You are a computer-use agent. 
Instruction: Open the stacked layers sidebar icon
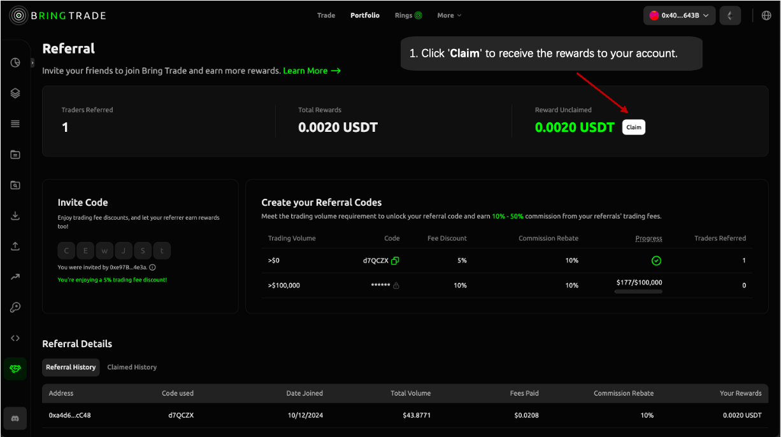[15, 93]
